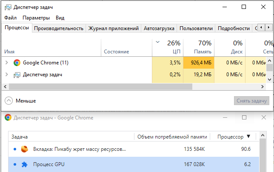Expand the Google Chrome (11) process group

(6, 63)
